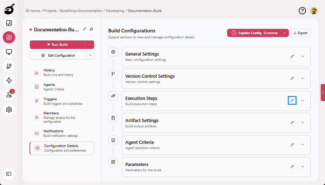This screenshot has width=325, height=185.
Task: Click the BuildNinja logo icon
Action: [9, 9]
